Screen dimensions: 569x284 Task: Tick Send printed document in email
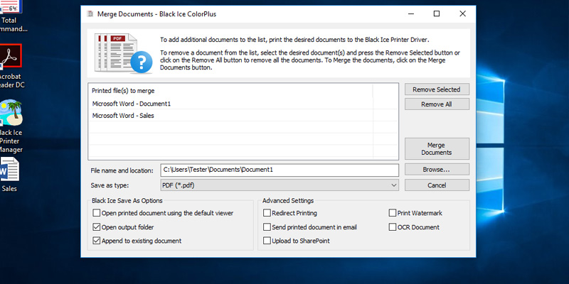(267, 227)
